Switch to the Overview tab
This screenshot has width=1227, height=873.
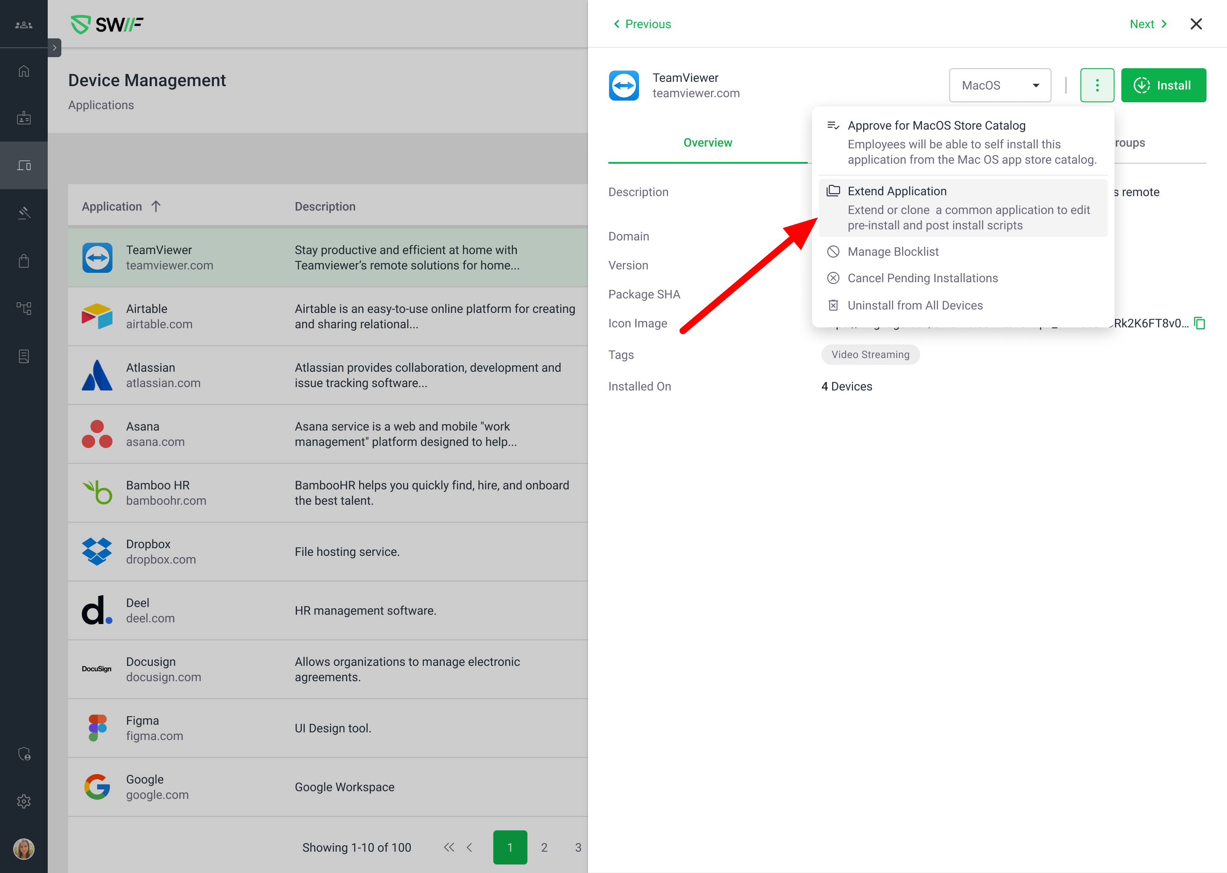[x=707, y=143]
